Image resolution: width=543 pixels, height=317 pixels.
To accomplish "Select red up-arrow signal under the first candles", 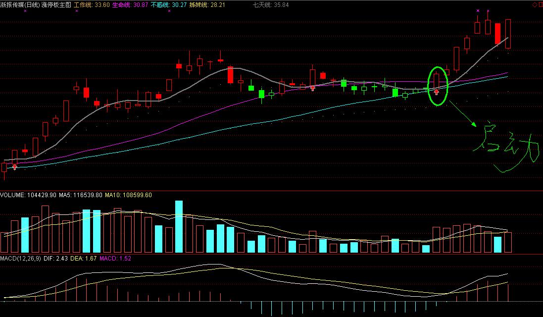I will pos(14,167).
